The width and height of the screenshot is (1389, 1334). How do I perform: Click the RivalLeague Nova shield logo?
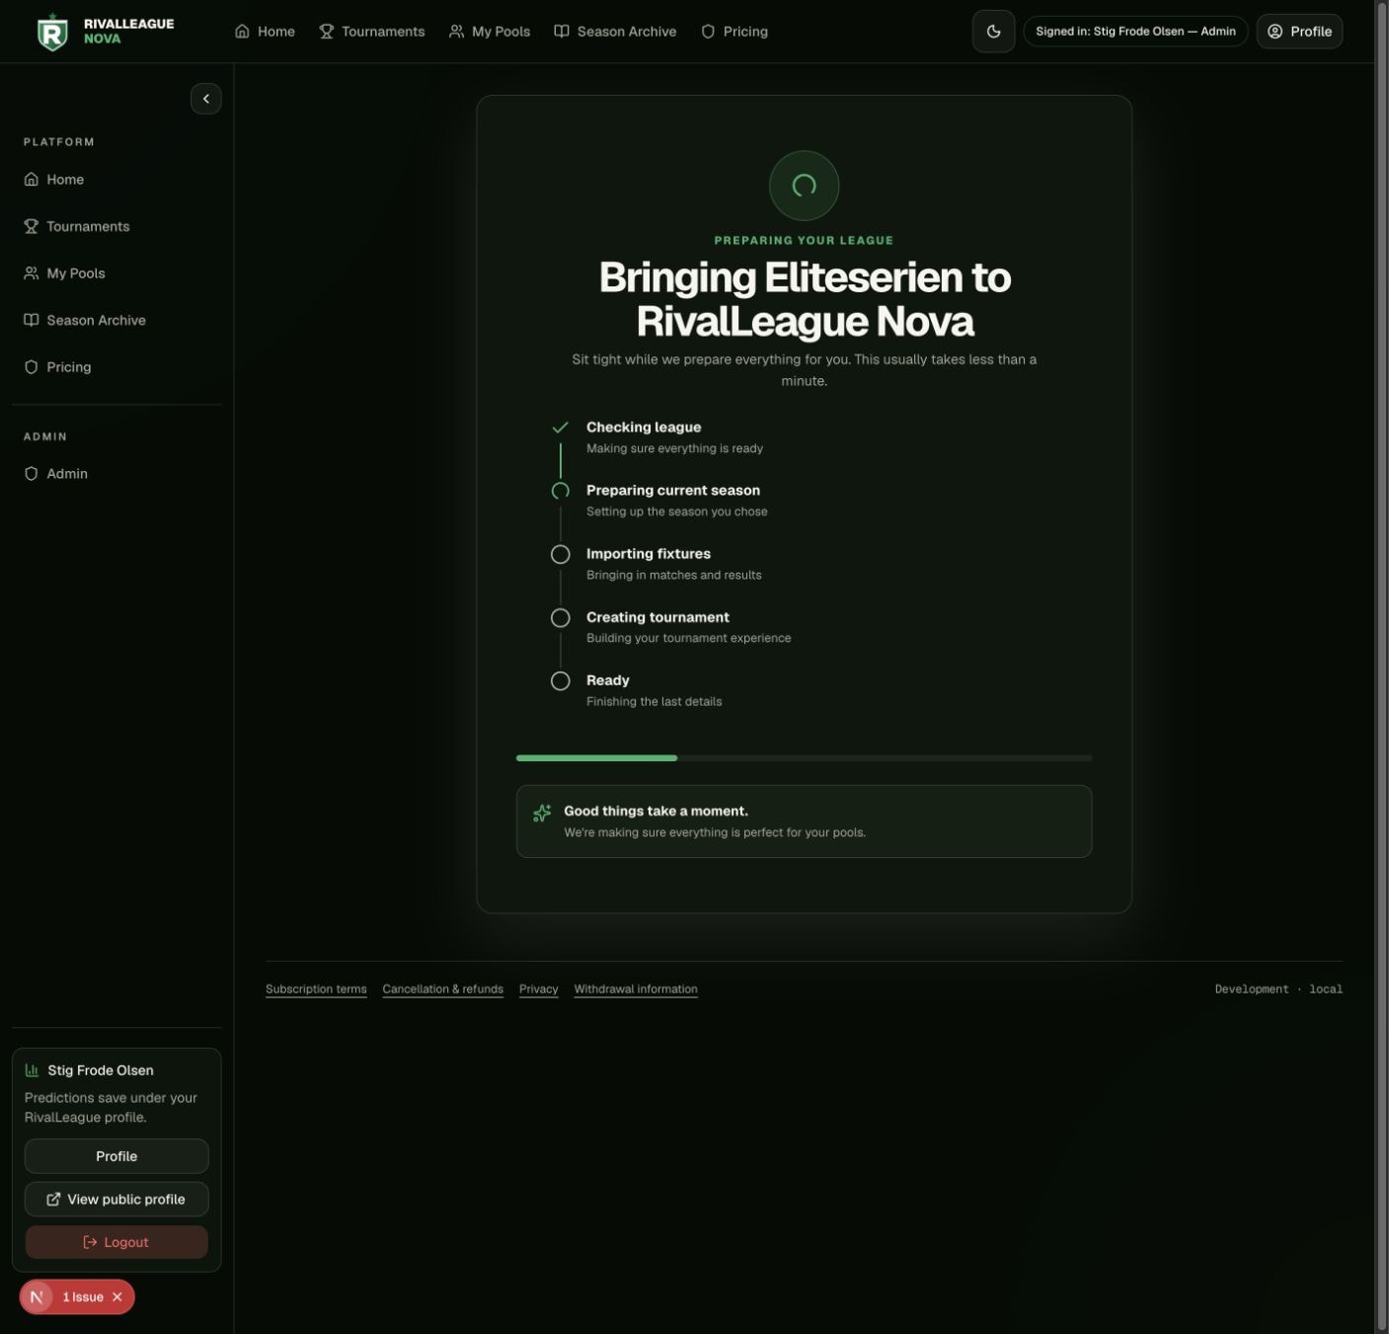52,33
